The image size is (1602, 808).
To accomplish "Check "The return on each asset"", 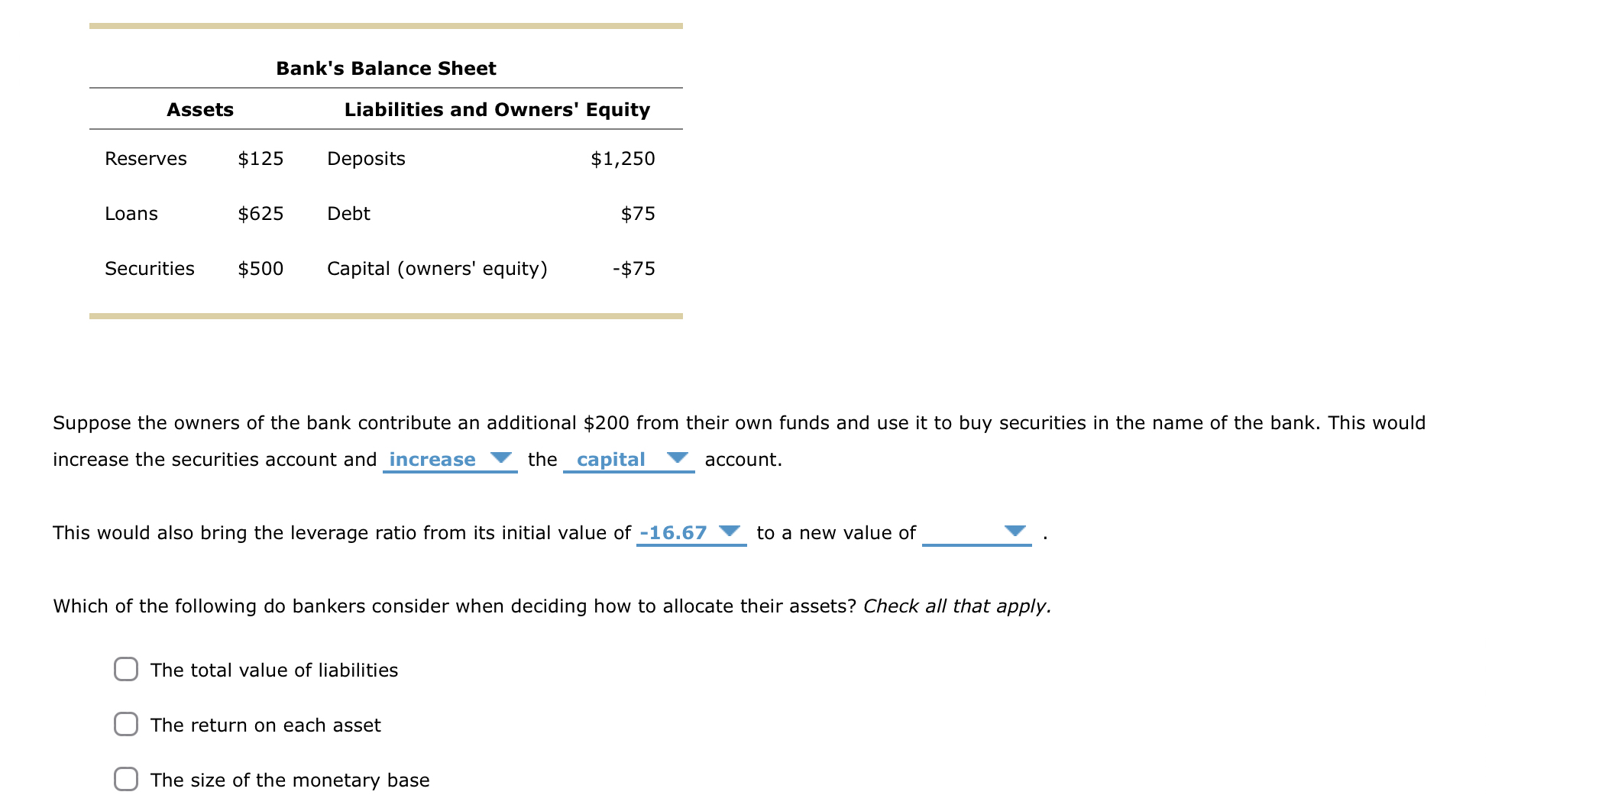I will pyautogui.click(x=125, y=725).
